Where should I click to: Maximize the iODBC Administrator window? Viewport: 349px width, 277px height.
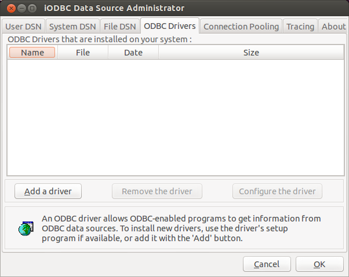(32, 8)
